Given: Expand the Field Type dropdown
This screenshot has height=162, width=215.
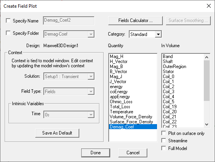Looking at the screenshot, I should (x=91, y=91).
